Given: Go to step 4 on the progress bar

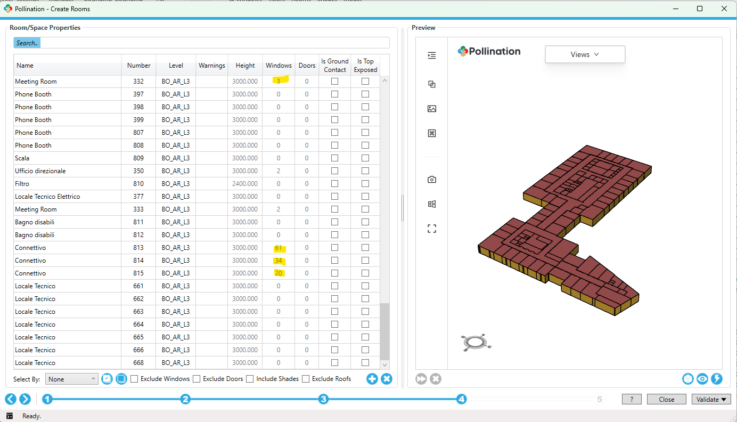Looking at the screenshot, I should coord(461,399).
